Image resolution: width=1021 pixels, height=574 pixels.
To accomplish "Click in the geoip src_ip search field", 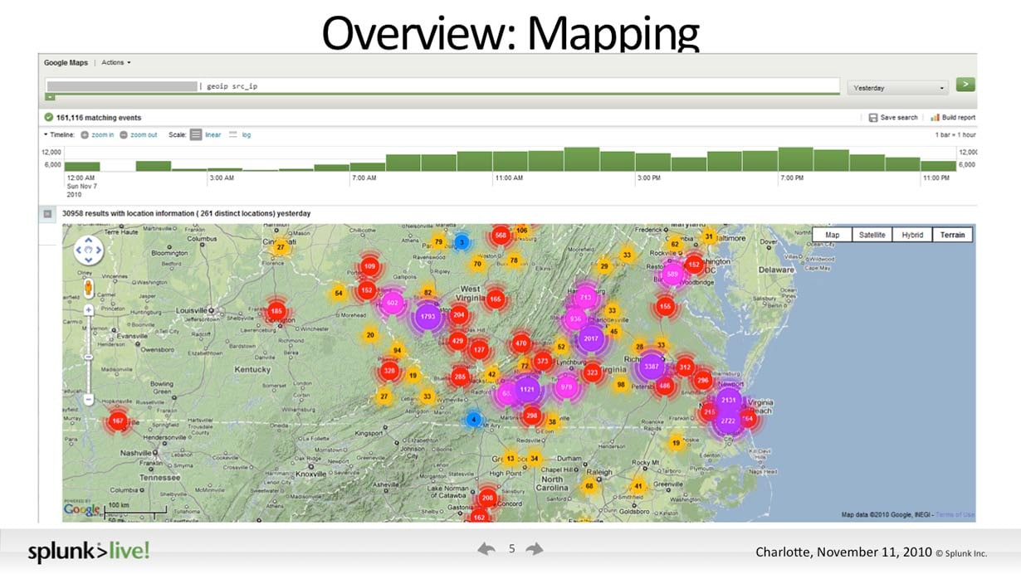I will click(442, 86).
